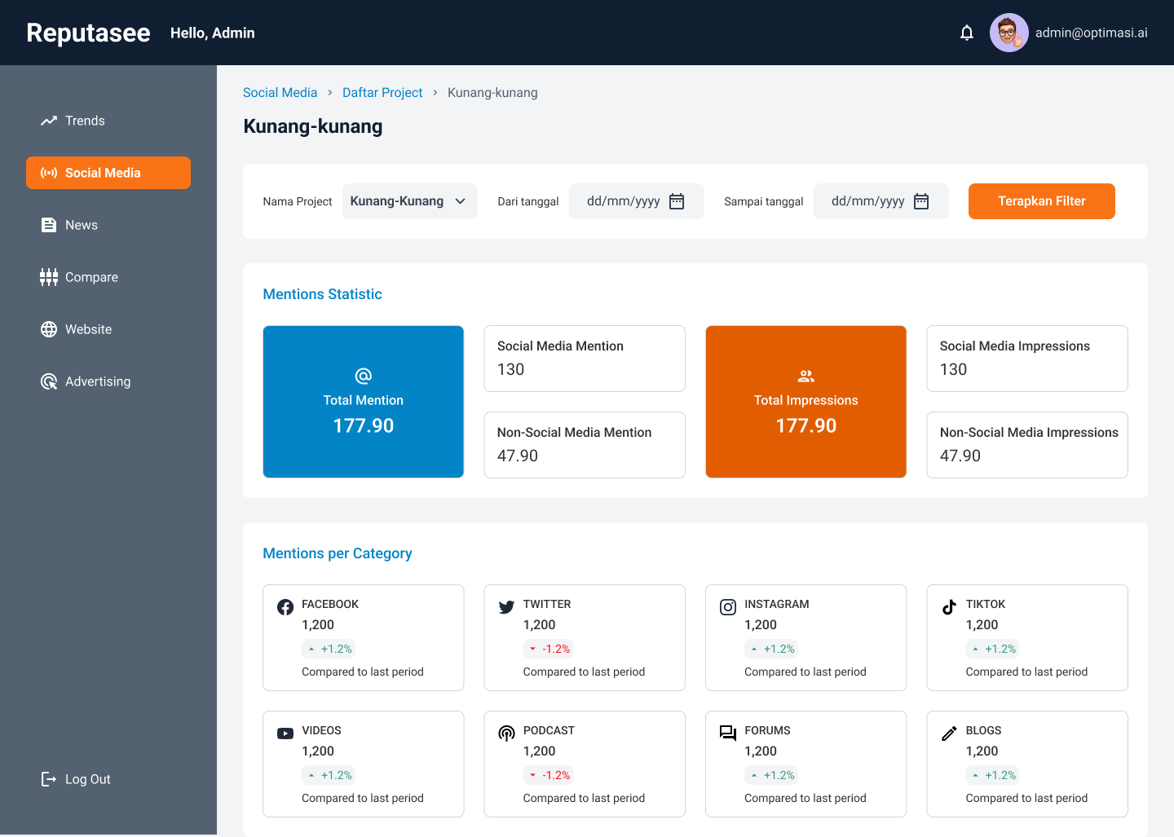Click the Twitter bird icon
This screenshot has height=837, width=1174.
click(x=506, y=606)
